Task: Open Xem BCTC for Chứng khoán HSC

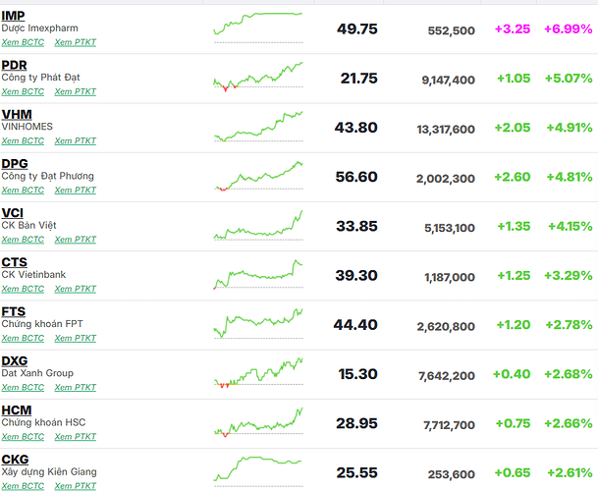Action: [x=23, y=436]
